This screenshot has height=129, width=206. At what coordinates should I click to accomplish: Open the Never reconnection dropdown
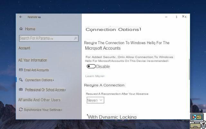coord(95,100)
